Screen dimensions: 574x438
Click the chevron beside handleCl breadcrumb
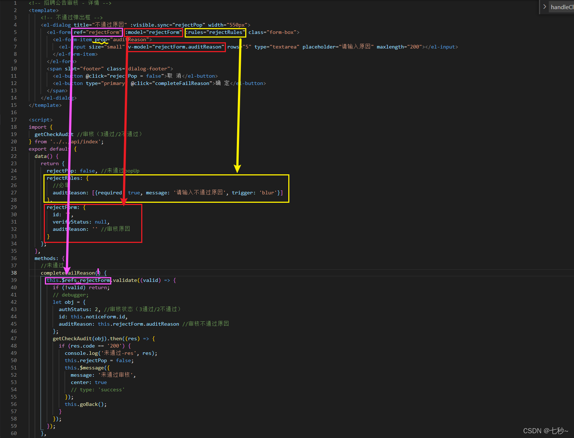[x=544, y=7]
